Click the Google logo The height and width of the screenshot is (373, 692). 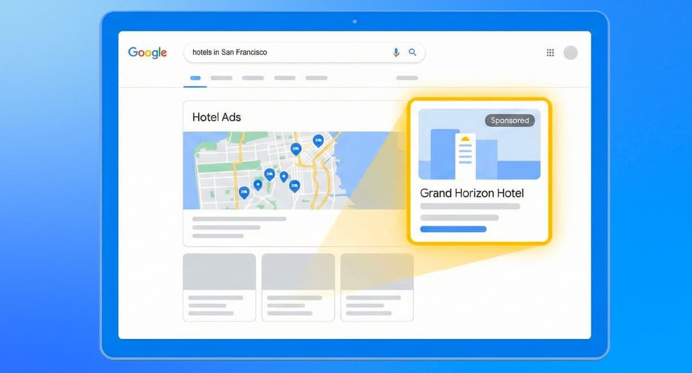pyautogui.click(x=147, y=53)
